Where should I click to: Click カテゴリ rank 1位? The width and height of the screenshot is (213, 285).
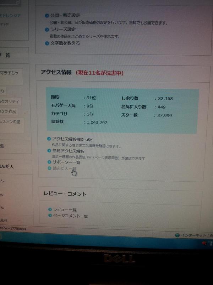pos(90,114)
